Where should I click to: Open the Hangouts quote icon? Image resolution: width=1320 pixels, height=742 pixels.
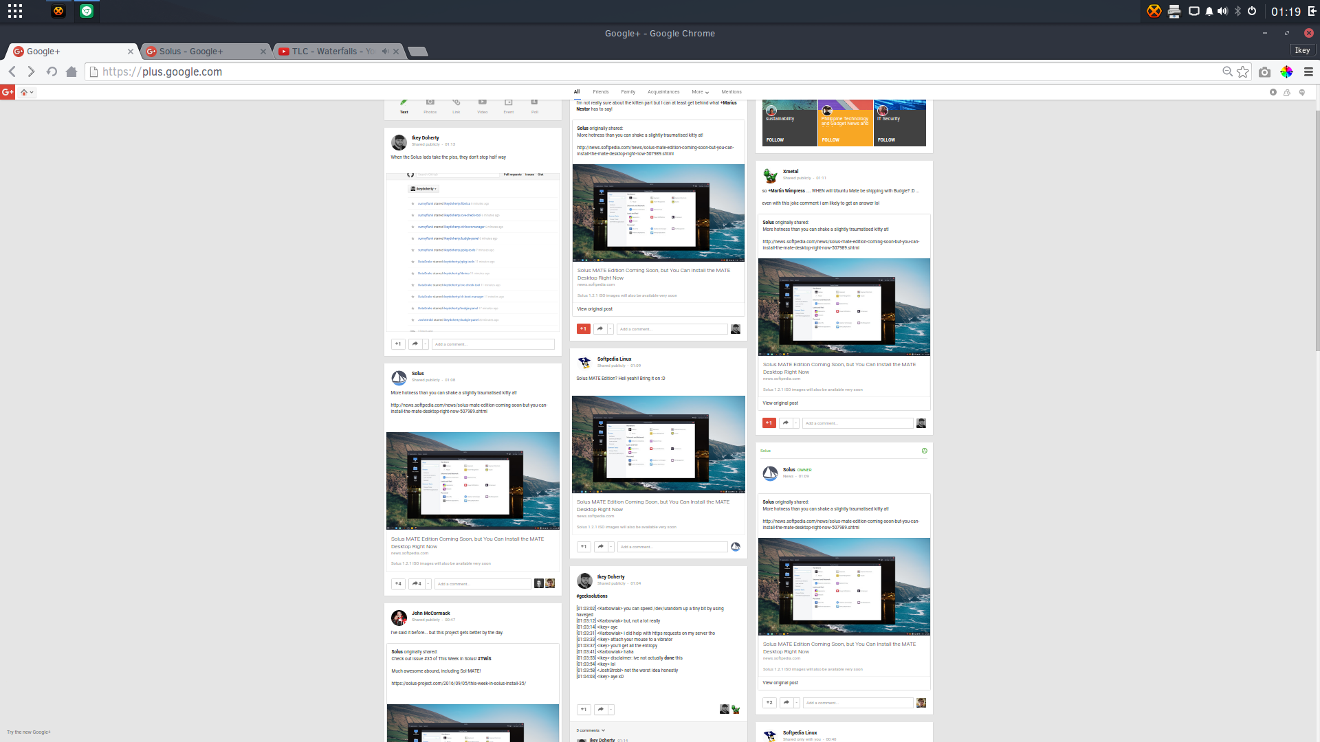pos(1302,92)
